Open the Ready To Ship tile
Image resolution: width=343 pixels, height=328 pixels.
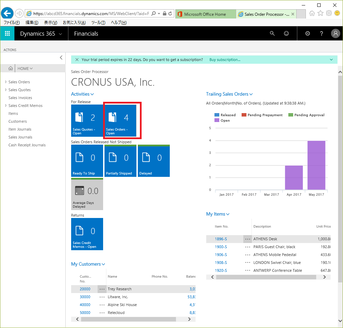coord(87,161)
